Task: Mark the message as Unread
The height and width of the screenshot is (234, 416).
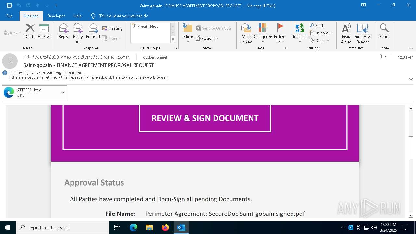Action: click(x=246, y=33)
